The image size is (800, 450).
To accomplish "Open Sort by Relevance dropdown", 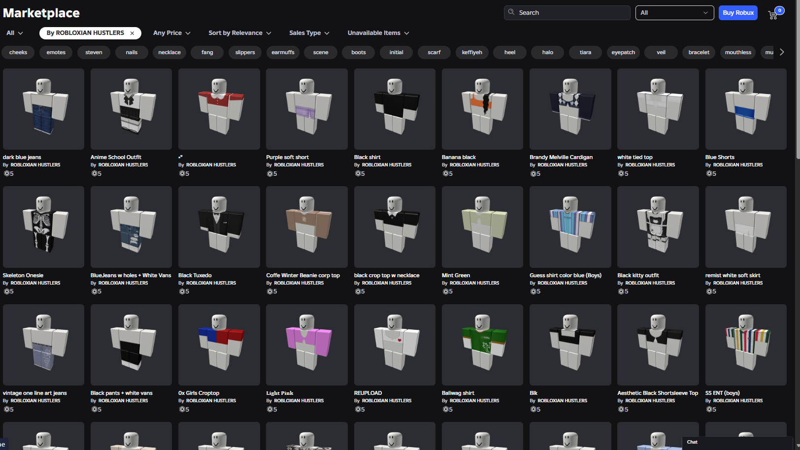I will click(240, 33).
